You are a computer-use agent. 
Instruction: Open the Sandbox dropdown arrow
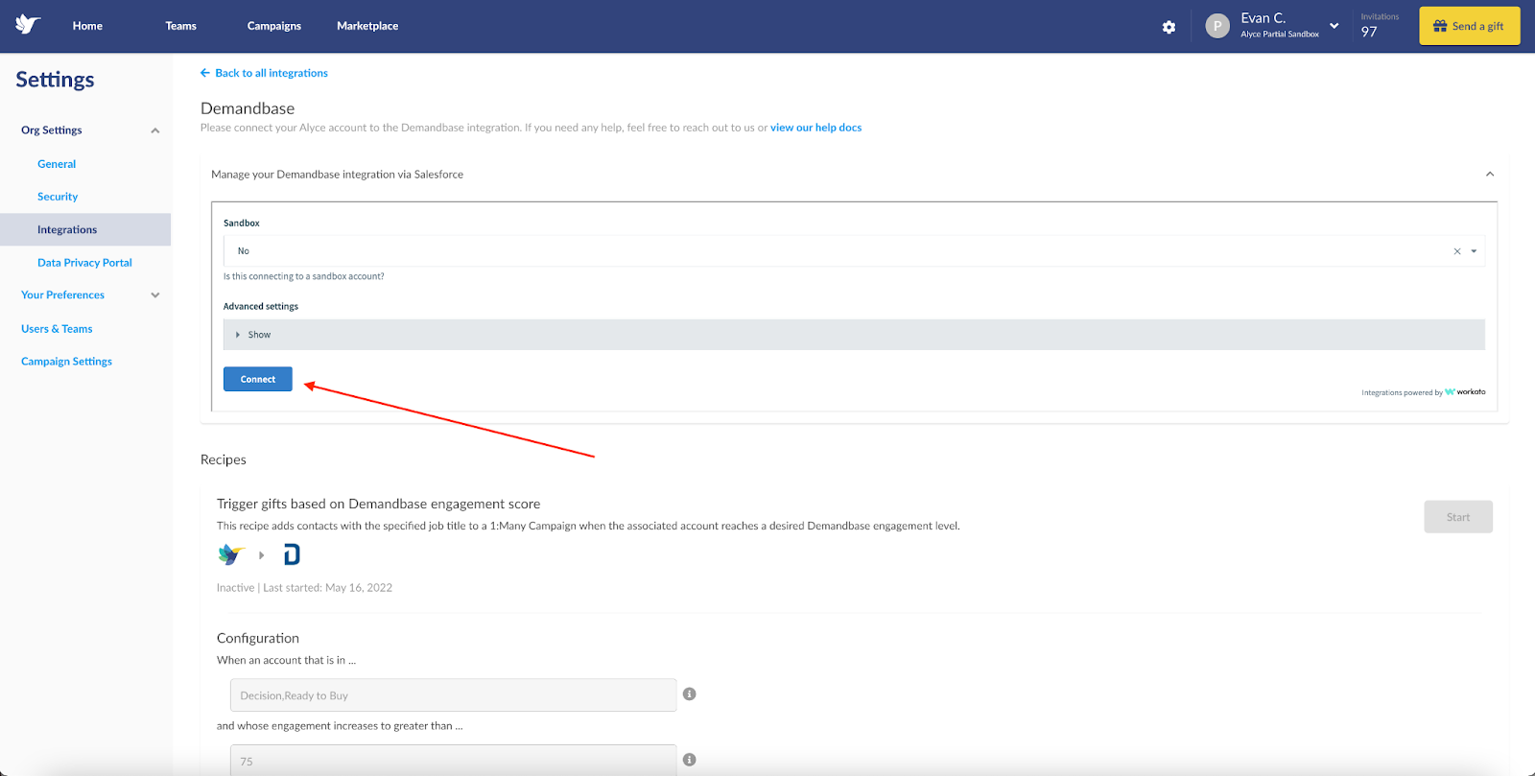coord(1474,251)
